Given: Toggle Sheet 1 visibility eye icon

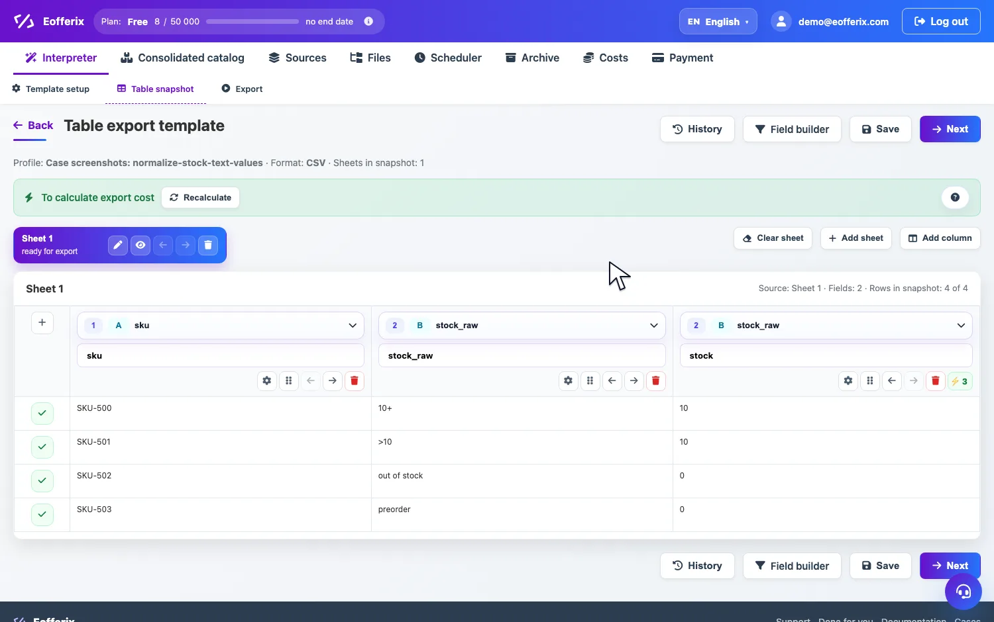Looking at the screenshot, I should [140, 245].
